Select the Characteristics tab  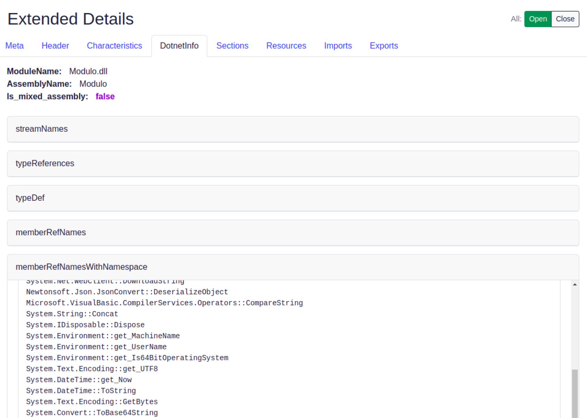click(x=114, y=46)
